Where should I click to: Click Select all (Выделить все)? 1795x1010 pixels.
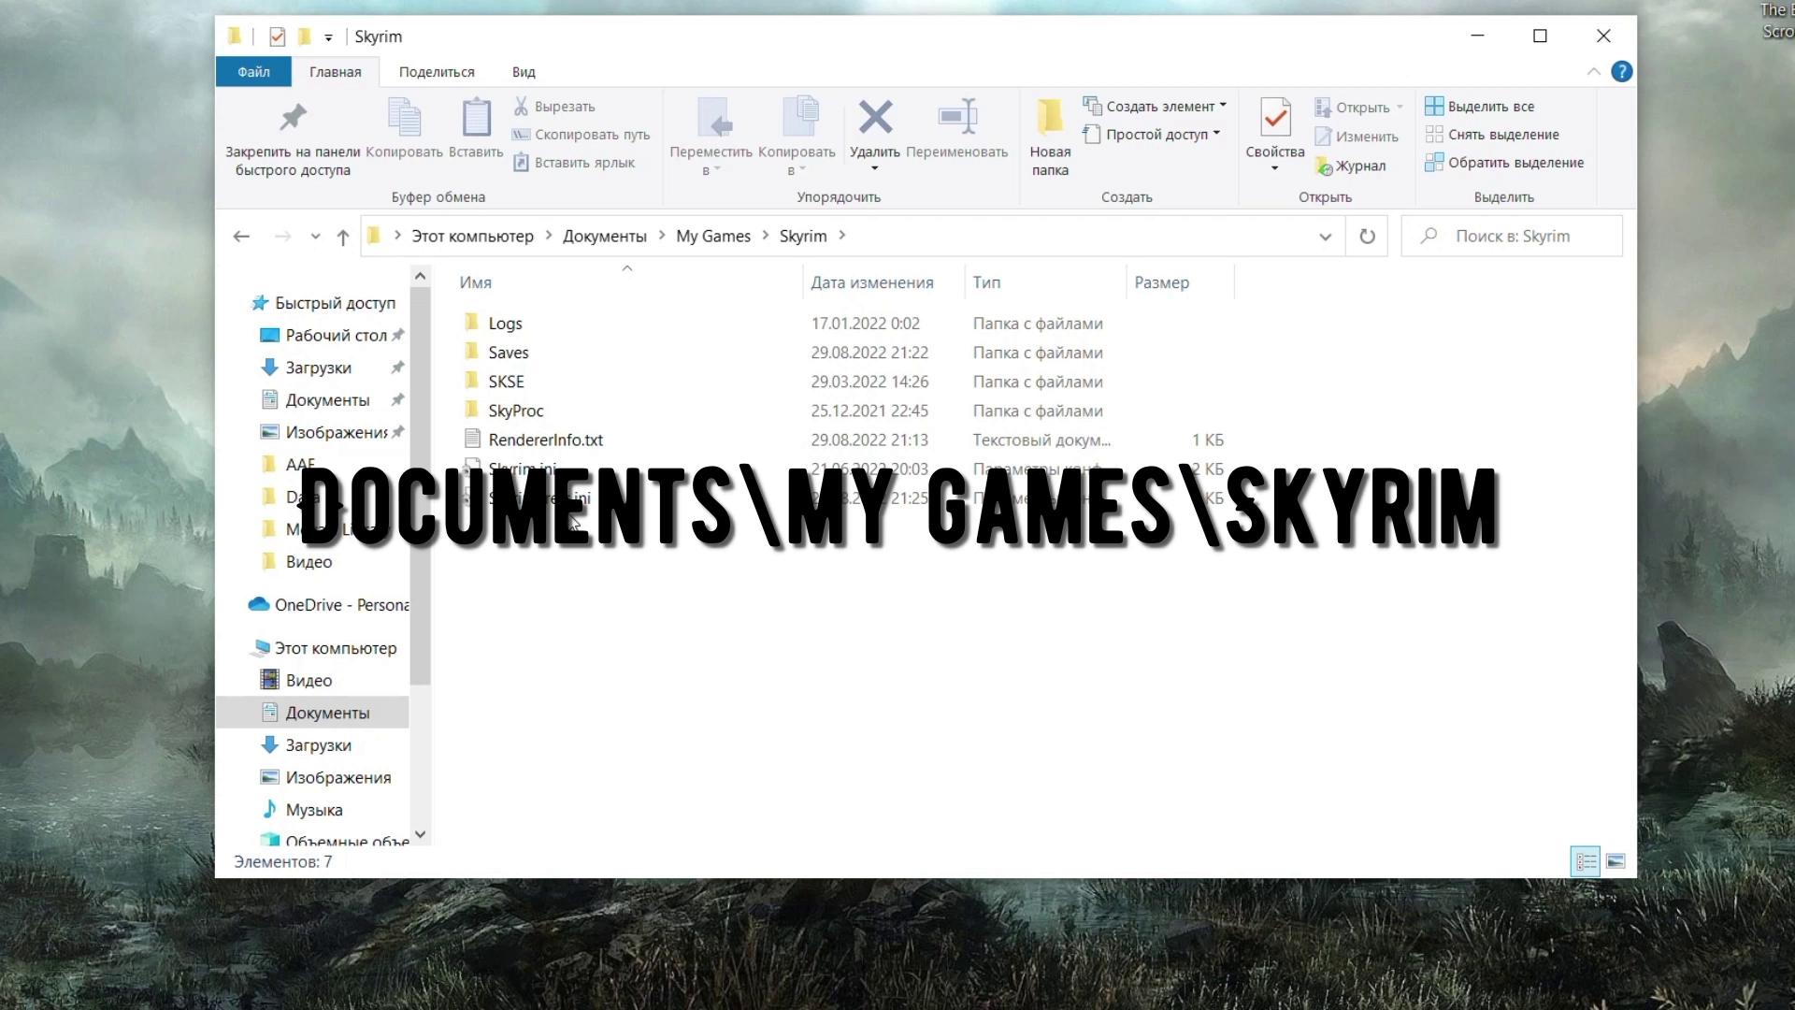pyautogui.click(x=1480, y=107)
